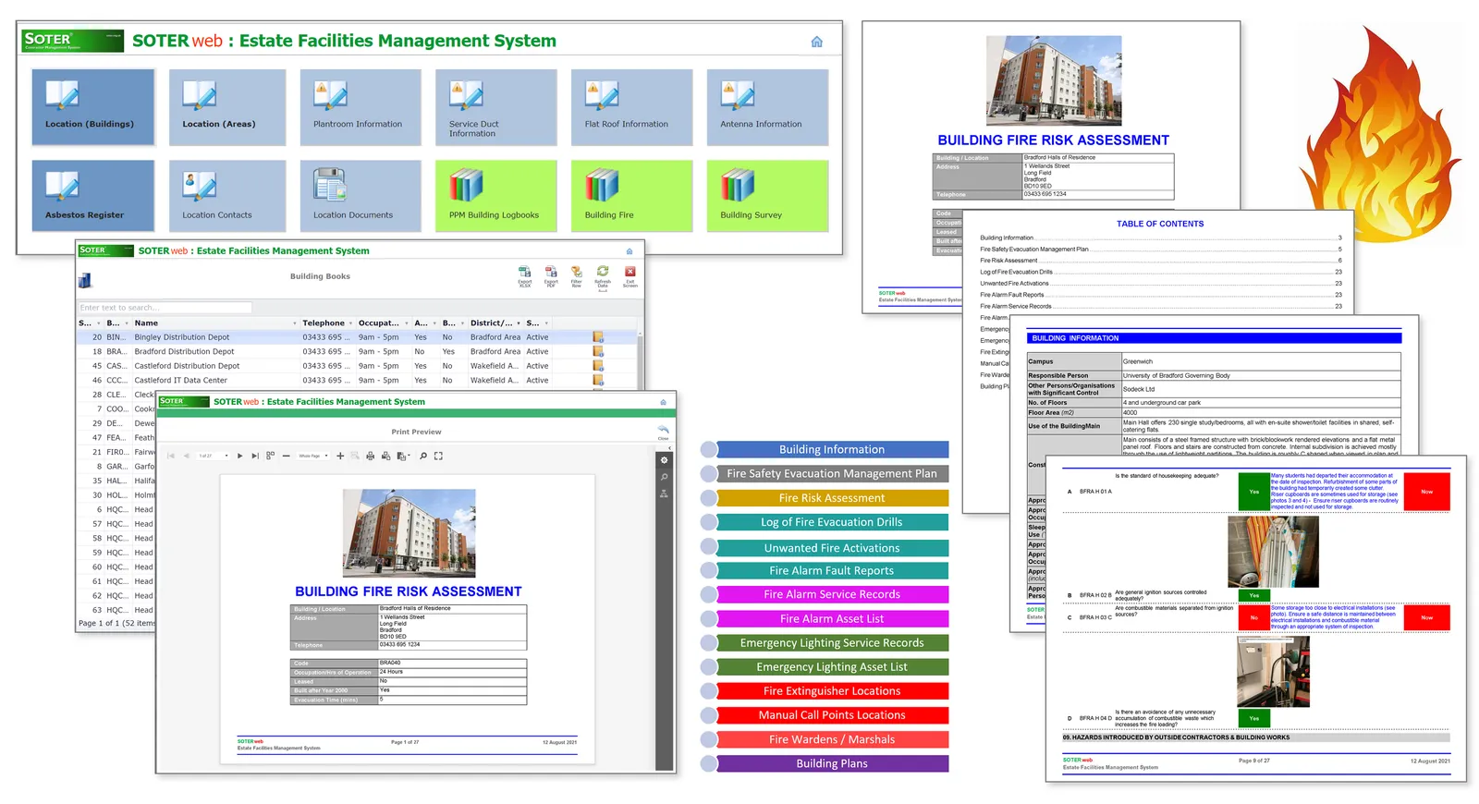Select the Fire Extinguisher Locations bar
Viewport: 1479px width, 804px height.
[832, 691]
